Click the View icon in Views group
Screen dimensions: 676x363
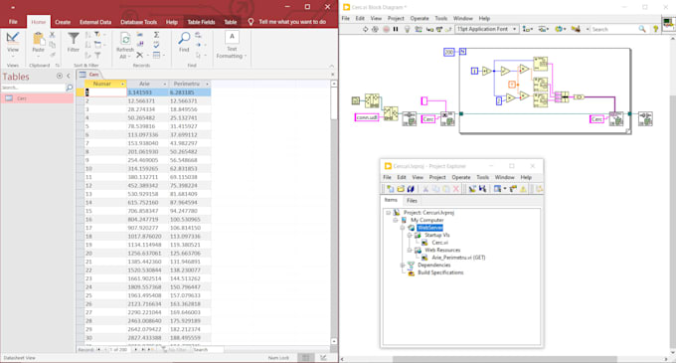point(13,39)
